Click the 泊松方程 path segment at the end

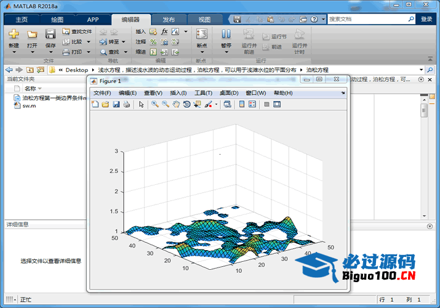coord(317,70)
